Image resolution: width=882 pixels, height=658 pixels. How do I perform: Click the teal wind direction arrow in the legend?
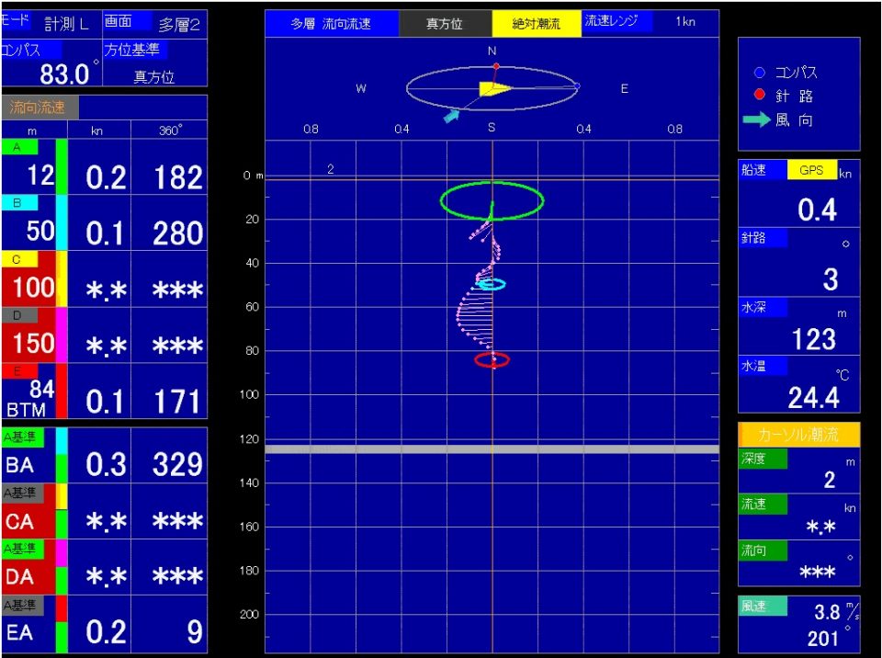(x=756, y=119)
